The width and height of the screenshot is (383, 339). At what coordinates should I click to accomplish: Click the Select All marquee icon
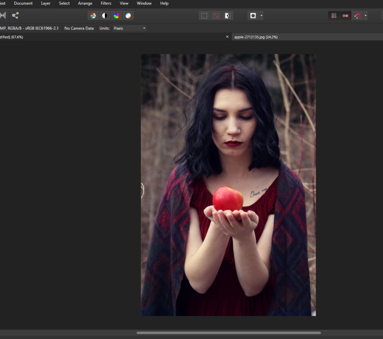tap(204, 16)
